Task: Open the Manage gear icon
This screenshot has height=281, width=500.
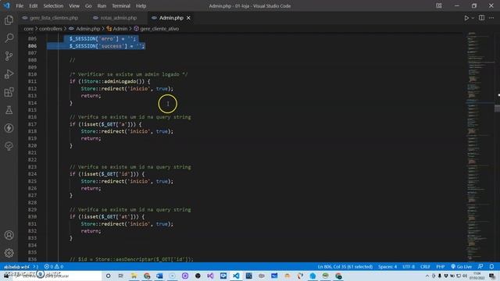Action: (9, 253)
